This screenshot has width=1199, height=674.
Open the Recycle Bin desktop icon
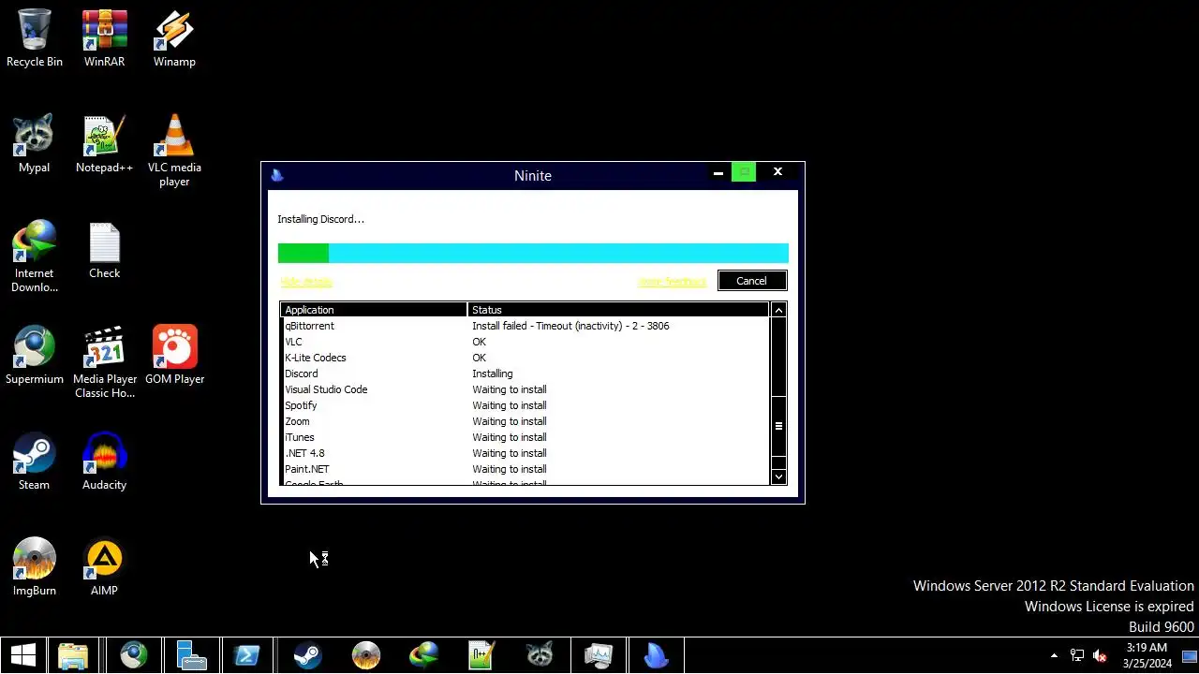point(35,39)
